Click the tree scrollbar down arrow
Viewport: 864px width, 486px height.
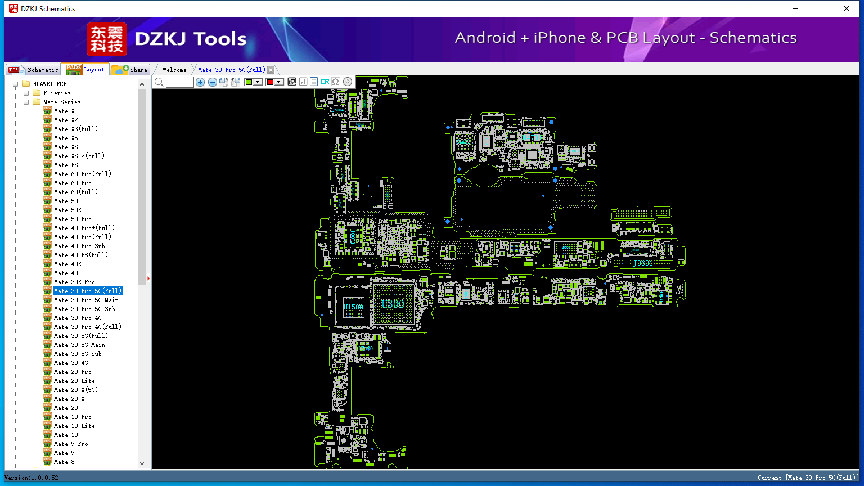point(142,463)
